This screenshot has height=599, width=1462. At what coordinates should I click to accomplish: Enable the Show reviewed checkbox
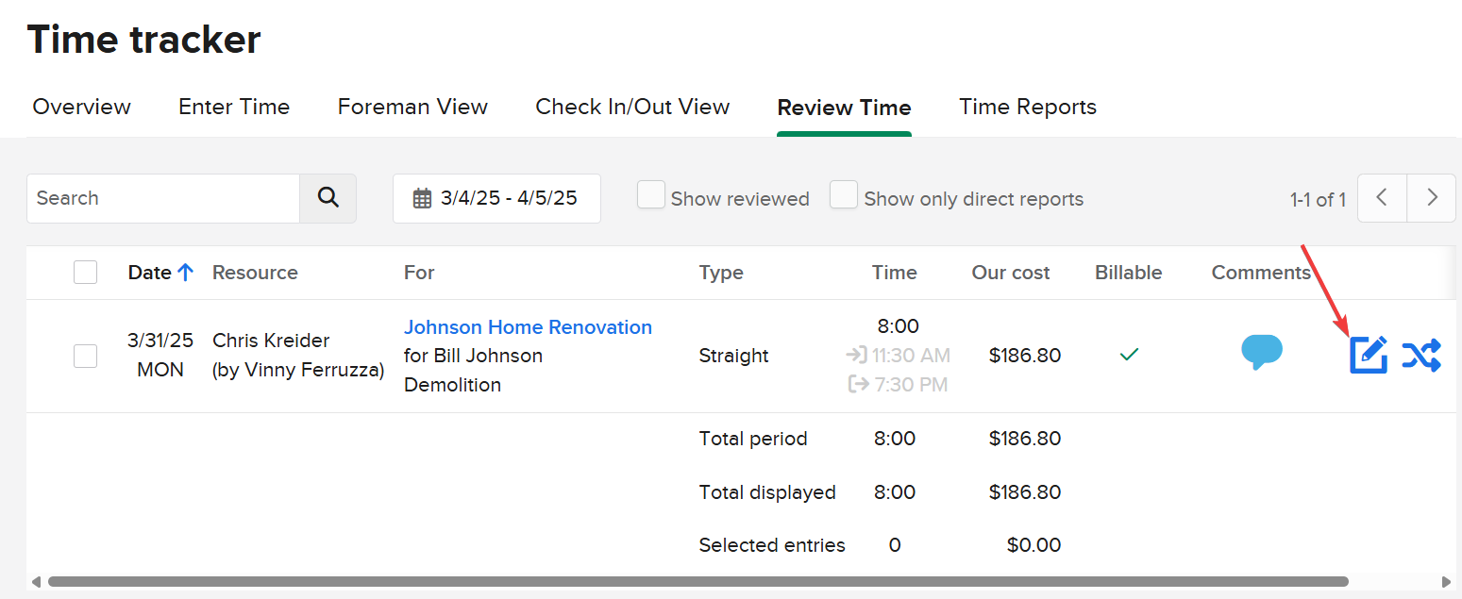651,195
